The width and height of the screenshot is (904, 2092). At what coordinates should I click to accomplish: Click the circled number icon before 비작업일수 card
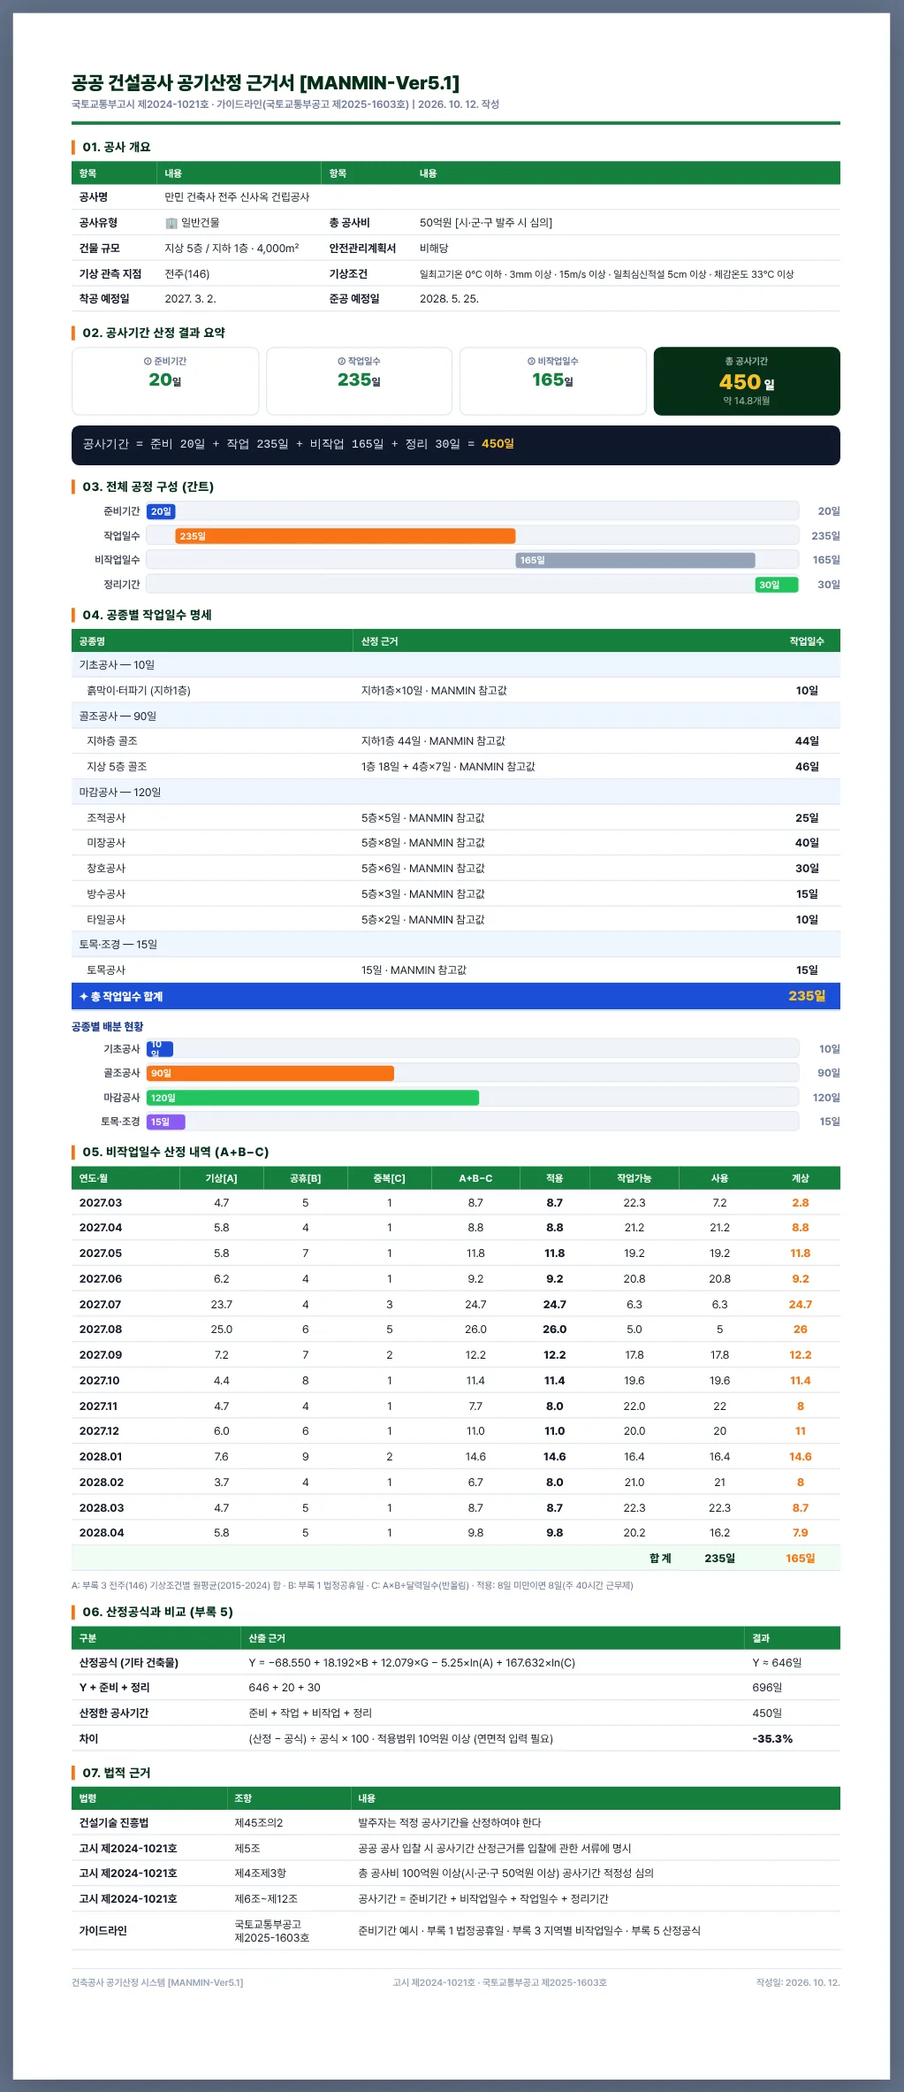[x=531, y=361]
